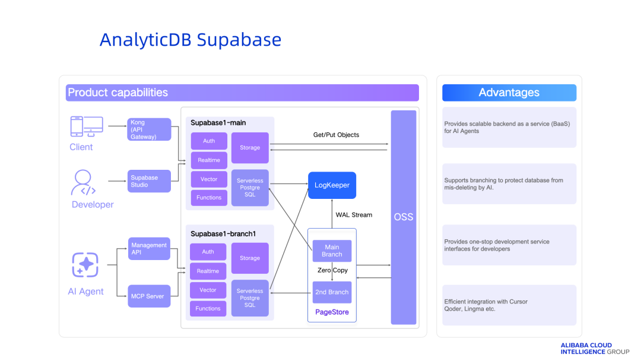Click the Developer person icon
This screenshot has height=361, width=641.
coord(84,183)
